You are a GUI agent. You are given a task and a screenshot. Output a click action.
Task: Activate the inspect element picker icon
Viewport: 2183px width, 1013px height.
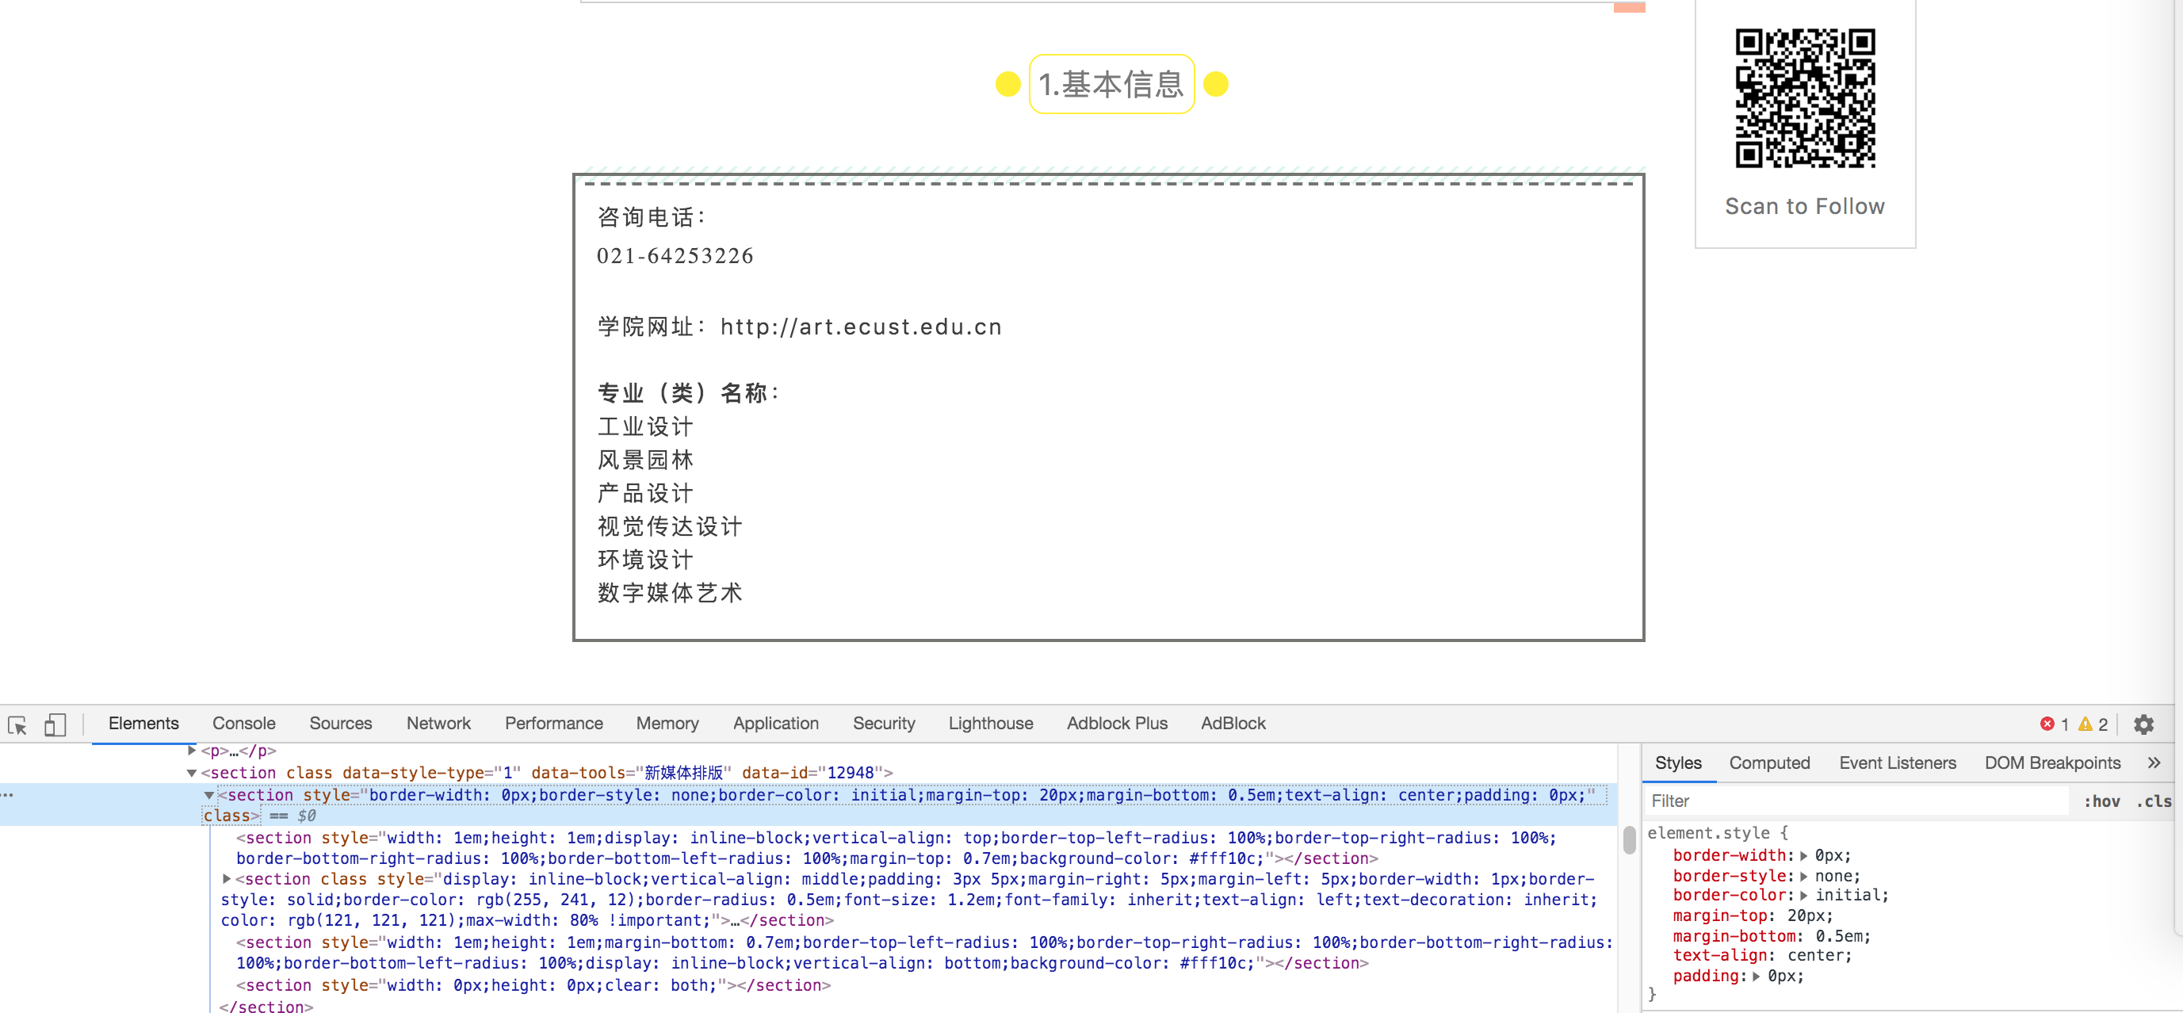click(x=17, y=724)
